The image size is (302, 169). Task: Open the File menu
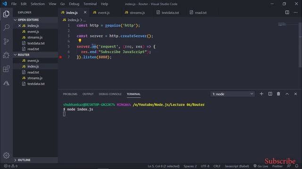coord(14,4)
